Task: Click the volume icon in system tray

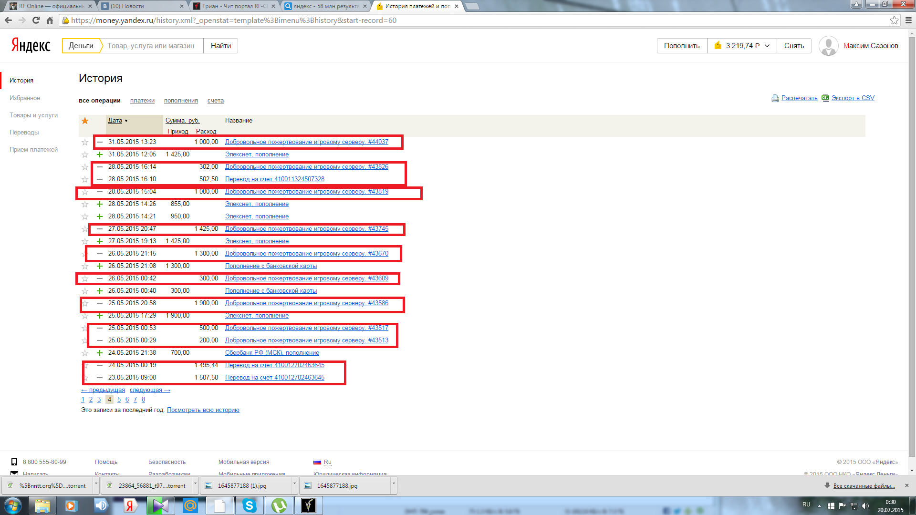Action: [866, 506]
